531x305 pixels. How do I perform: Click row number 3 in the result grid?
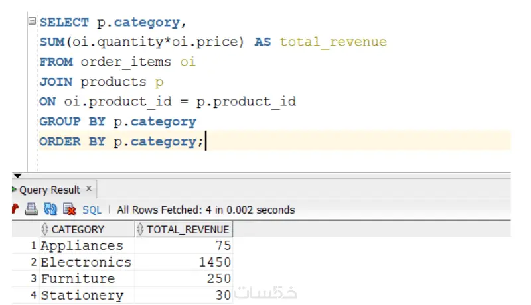(33, 278)
